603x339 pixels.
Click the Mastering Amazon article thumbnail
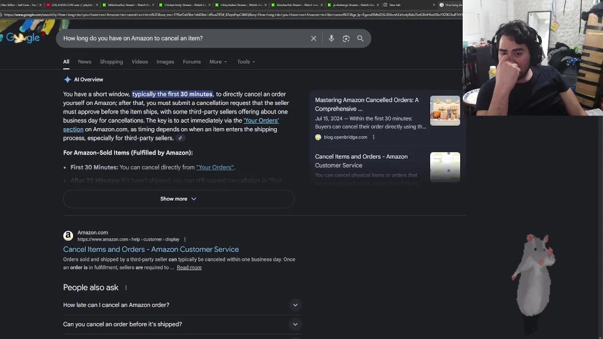point(445,111)
